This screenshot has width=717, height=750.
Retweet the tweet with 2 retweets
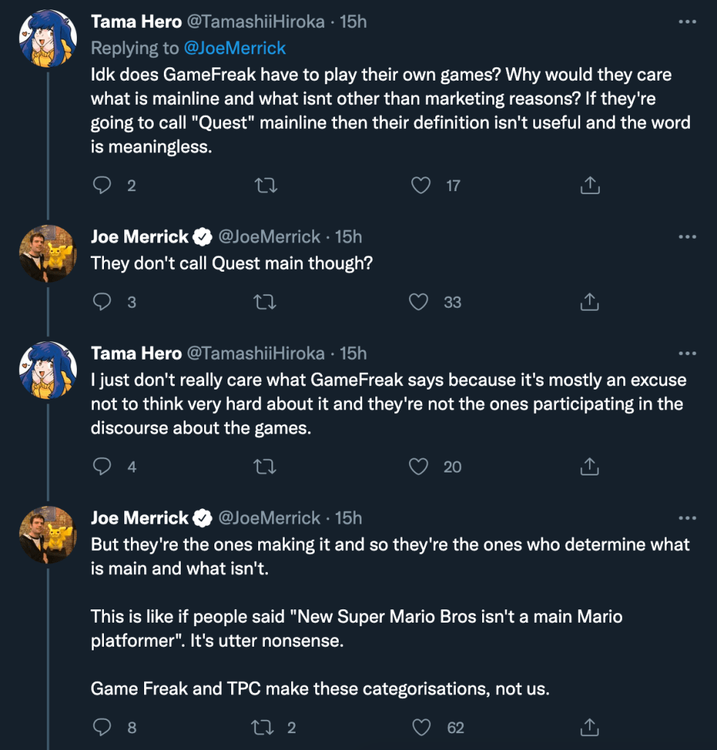coord(261,727)
